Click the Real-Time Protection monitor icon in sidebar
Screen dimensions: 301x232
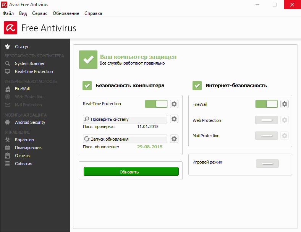(8, 71)
